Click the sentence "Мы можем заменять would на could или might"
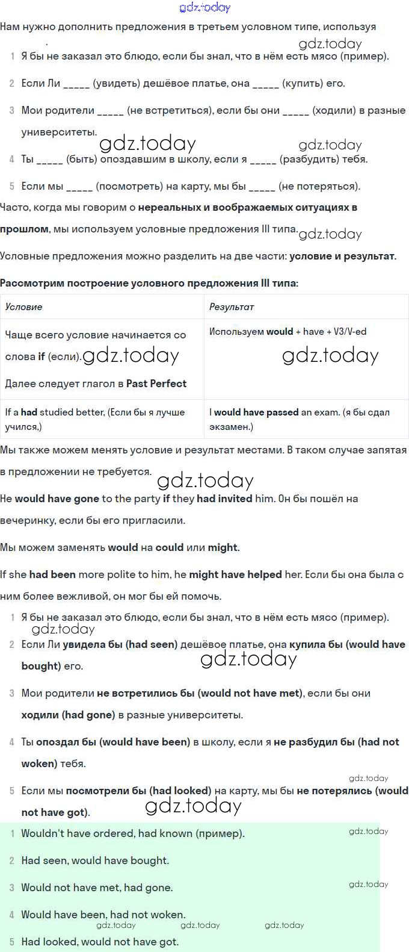Image resolution: width=409 pixels, height=952 pixels. [120, 547]
